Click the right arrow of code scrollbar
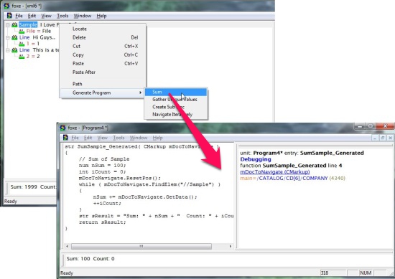 tap(231, 246)
